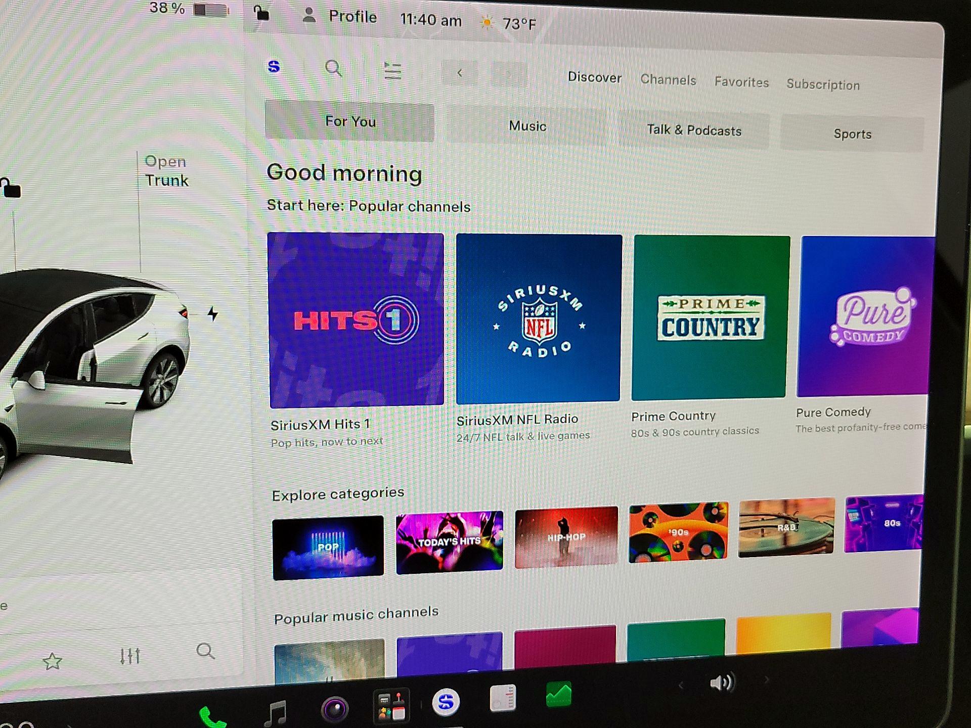Tap the 'Pure Comedy' title text
The height and width of the screenshot is (728, 971).
833,413
